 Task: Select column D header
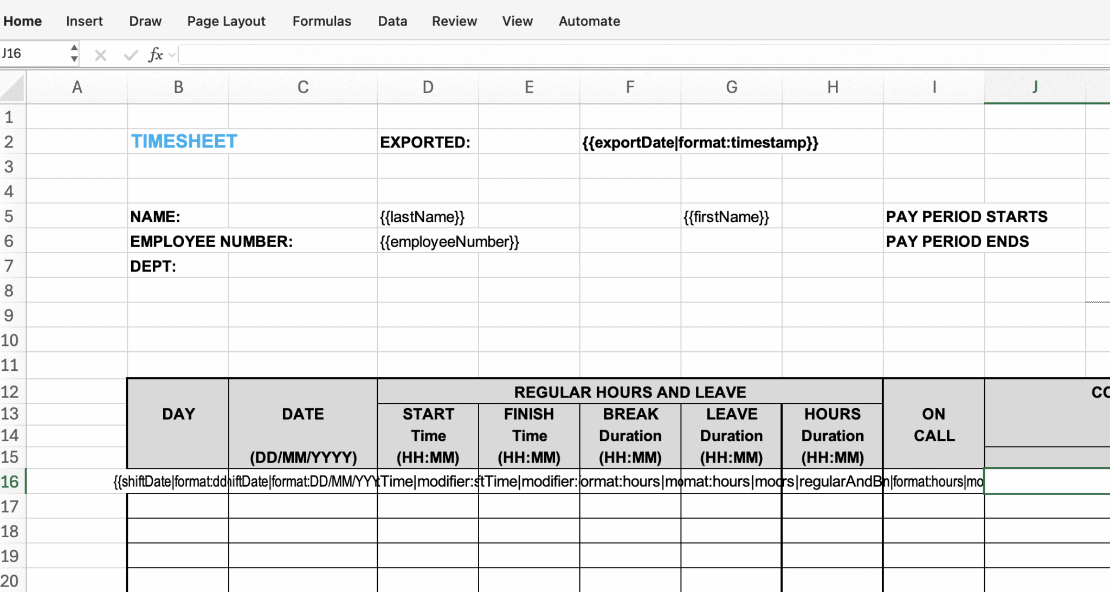click(x=428, y=87)
